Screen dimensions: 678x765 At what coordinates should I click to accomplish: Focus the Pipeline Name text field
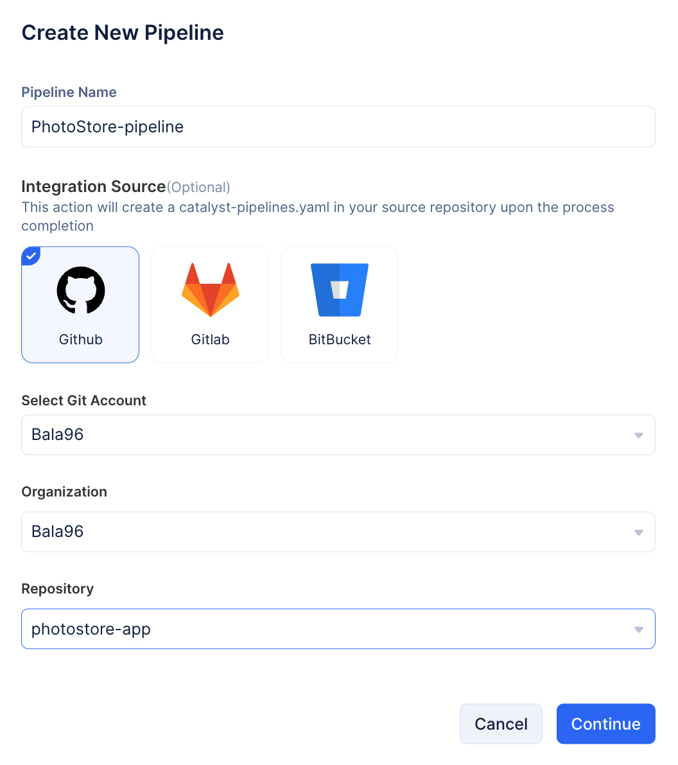[x=338, y=127]
